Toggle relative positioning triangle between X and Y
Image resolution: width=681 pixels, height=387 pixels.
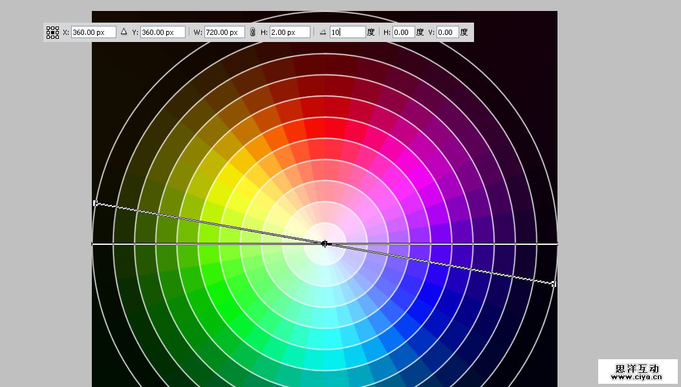click(124, 32)
